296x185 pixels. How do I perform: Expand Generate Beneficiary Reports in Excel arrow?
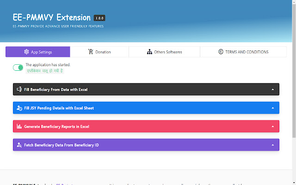272,126
